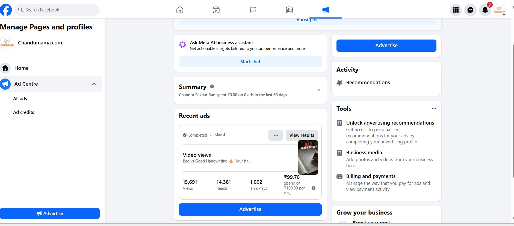Open Messenger chat icon
The image size is (514, 226).
[470, 10]
